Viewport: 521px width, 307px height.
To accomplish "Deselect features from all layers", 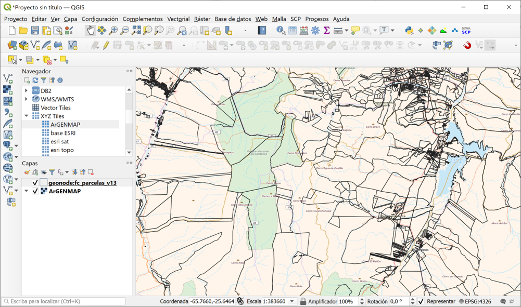I will coord(47,60).
